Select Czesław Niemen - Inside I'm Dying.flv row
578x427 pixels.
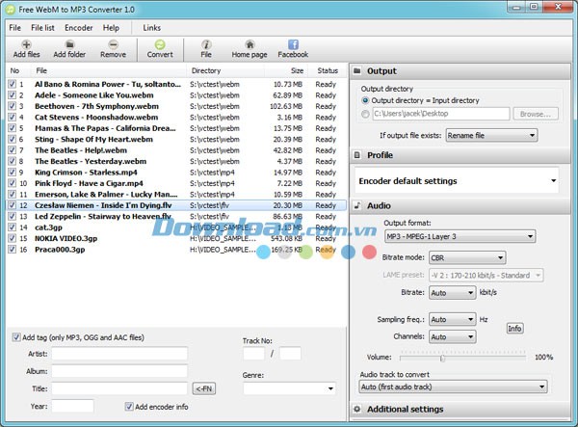[x=176, y=205]
